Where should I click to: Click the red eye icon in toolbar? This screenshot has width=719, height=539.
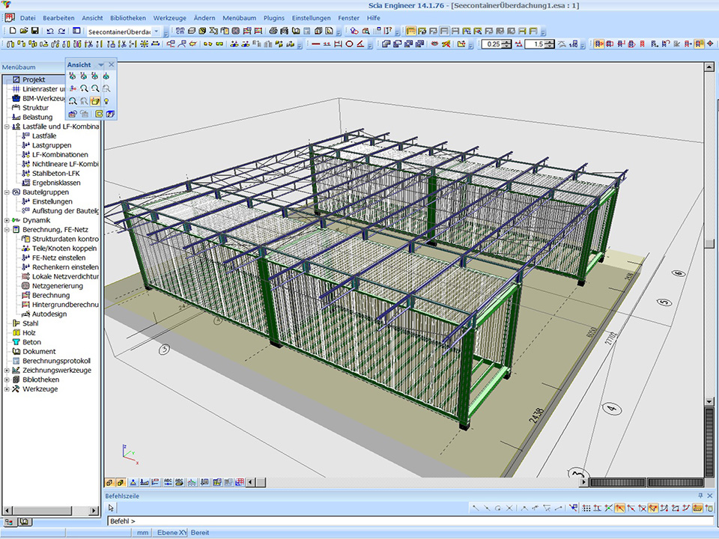(x=434, y=44)
